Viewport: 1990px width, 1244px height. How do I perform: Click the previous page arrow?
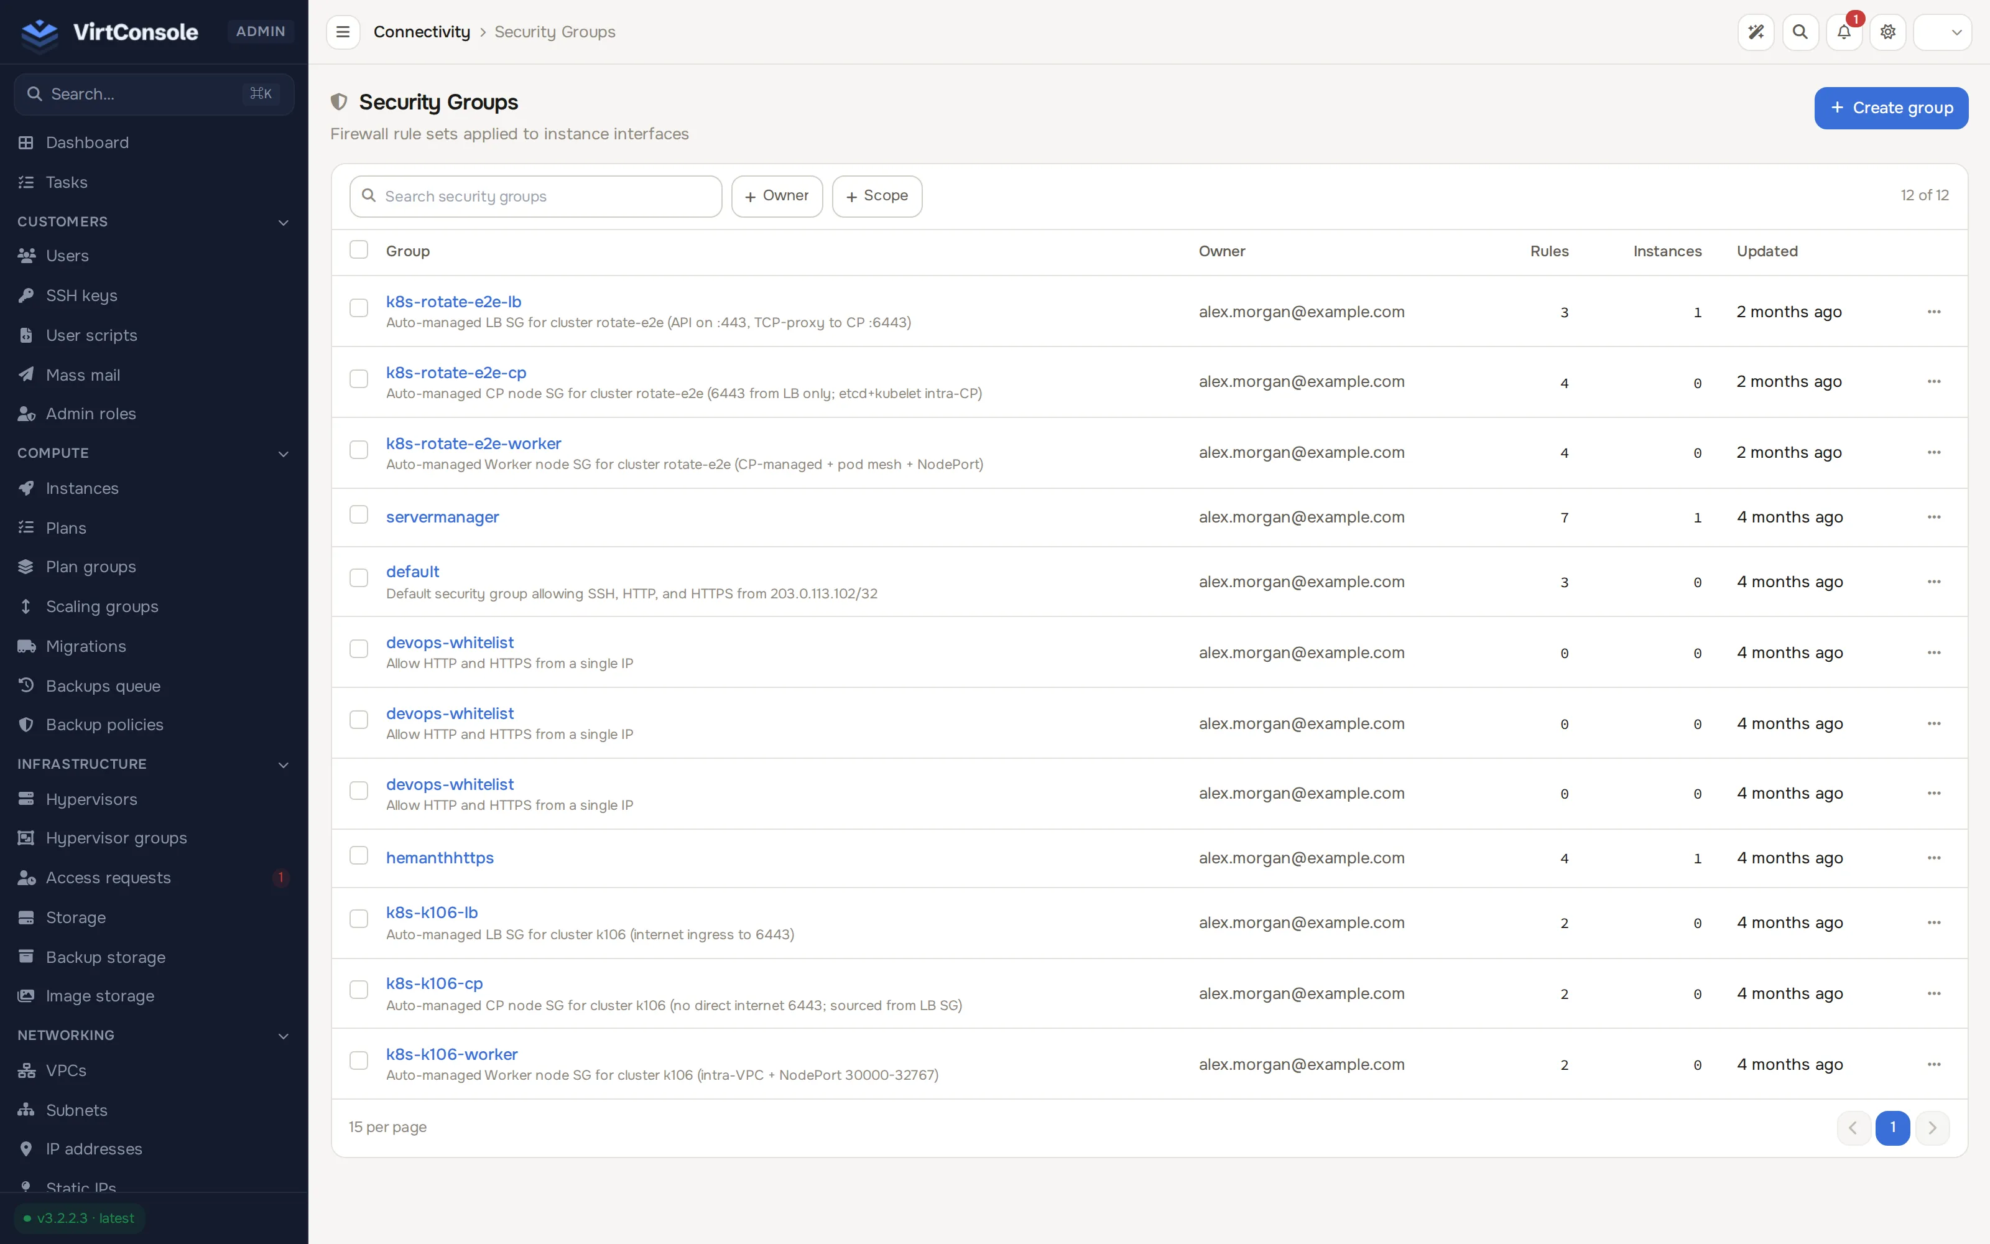pyautogui.click(x=1853, y=1127)
